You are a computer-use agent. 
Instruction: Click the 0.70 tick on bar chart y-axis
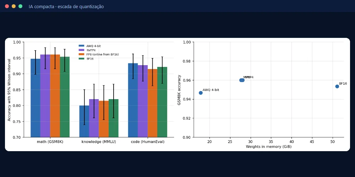tap(17, 137)
